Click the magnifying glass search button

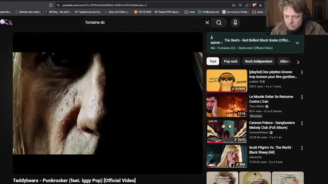[x=219, y=22]
